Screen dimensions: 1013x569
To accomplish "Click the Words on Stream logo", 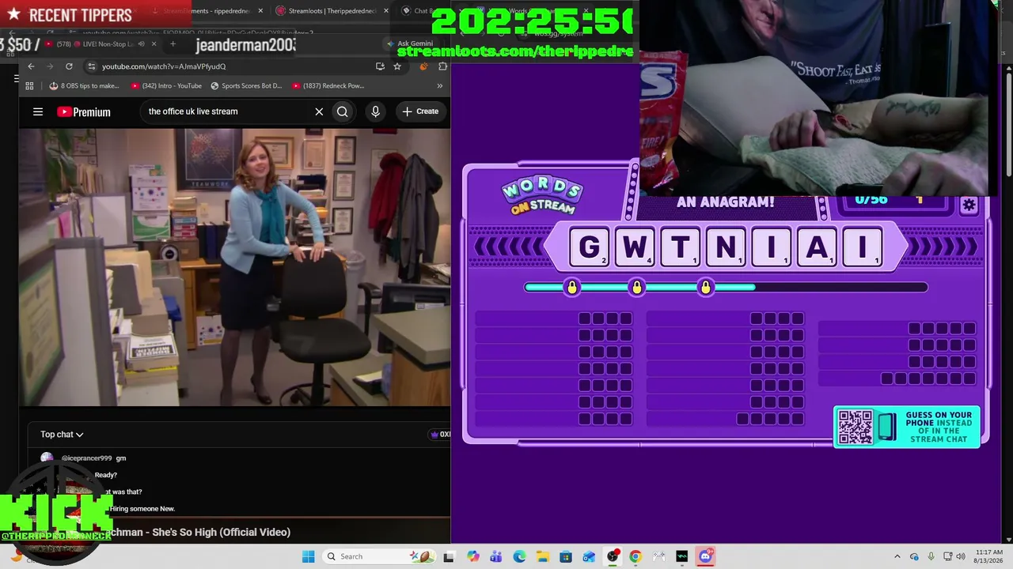I will 542,196.
